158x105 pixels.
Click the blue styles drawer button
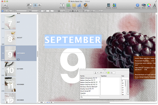point(3,11)
